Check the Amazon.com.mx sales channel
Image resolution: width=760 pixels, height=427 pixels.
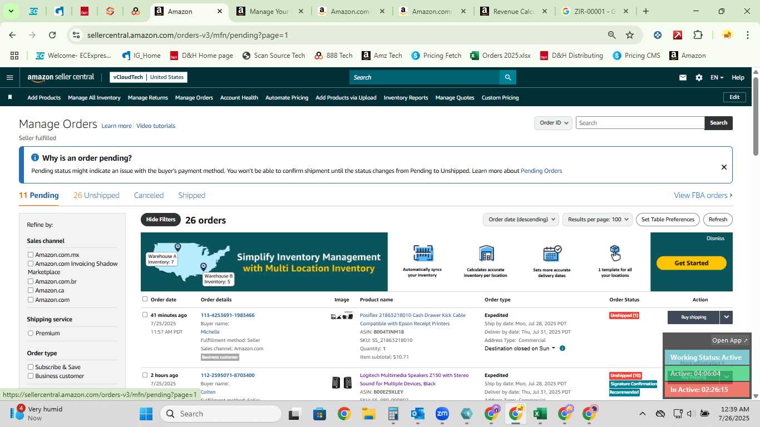(31, 255)
